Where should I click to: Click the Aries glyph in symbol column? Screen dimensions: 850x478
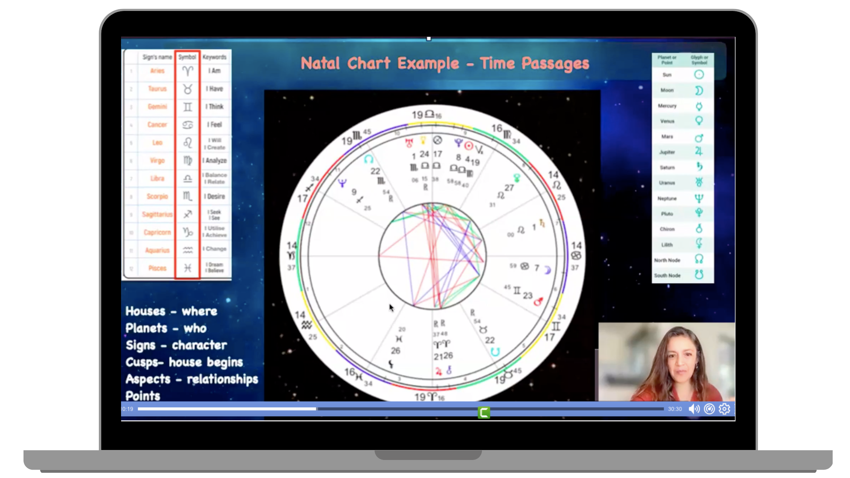(187, 70)
